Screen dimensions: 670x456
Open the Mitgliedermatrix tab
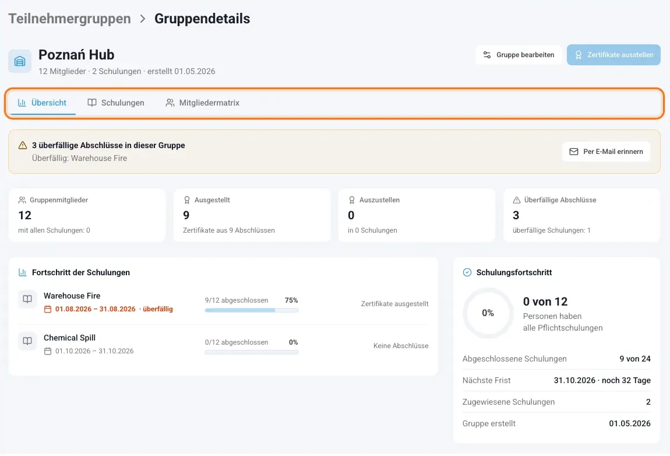coord(203,103)
